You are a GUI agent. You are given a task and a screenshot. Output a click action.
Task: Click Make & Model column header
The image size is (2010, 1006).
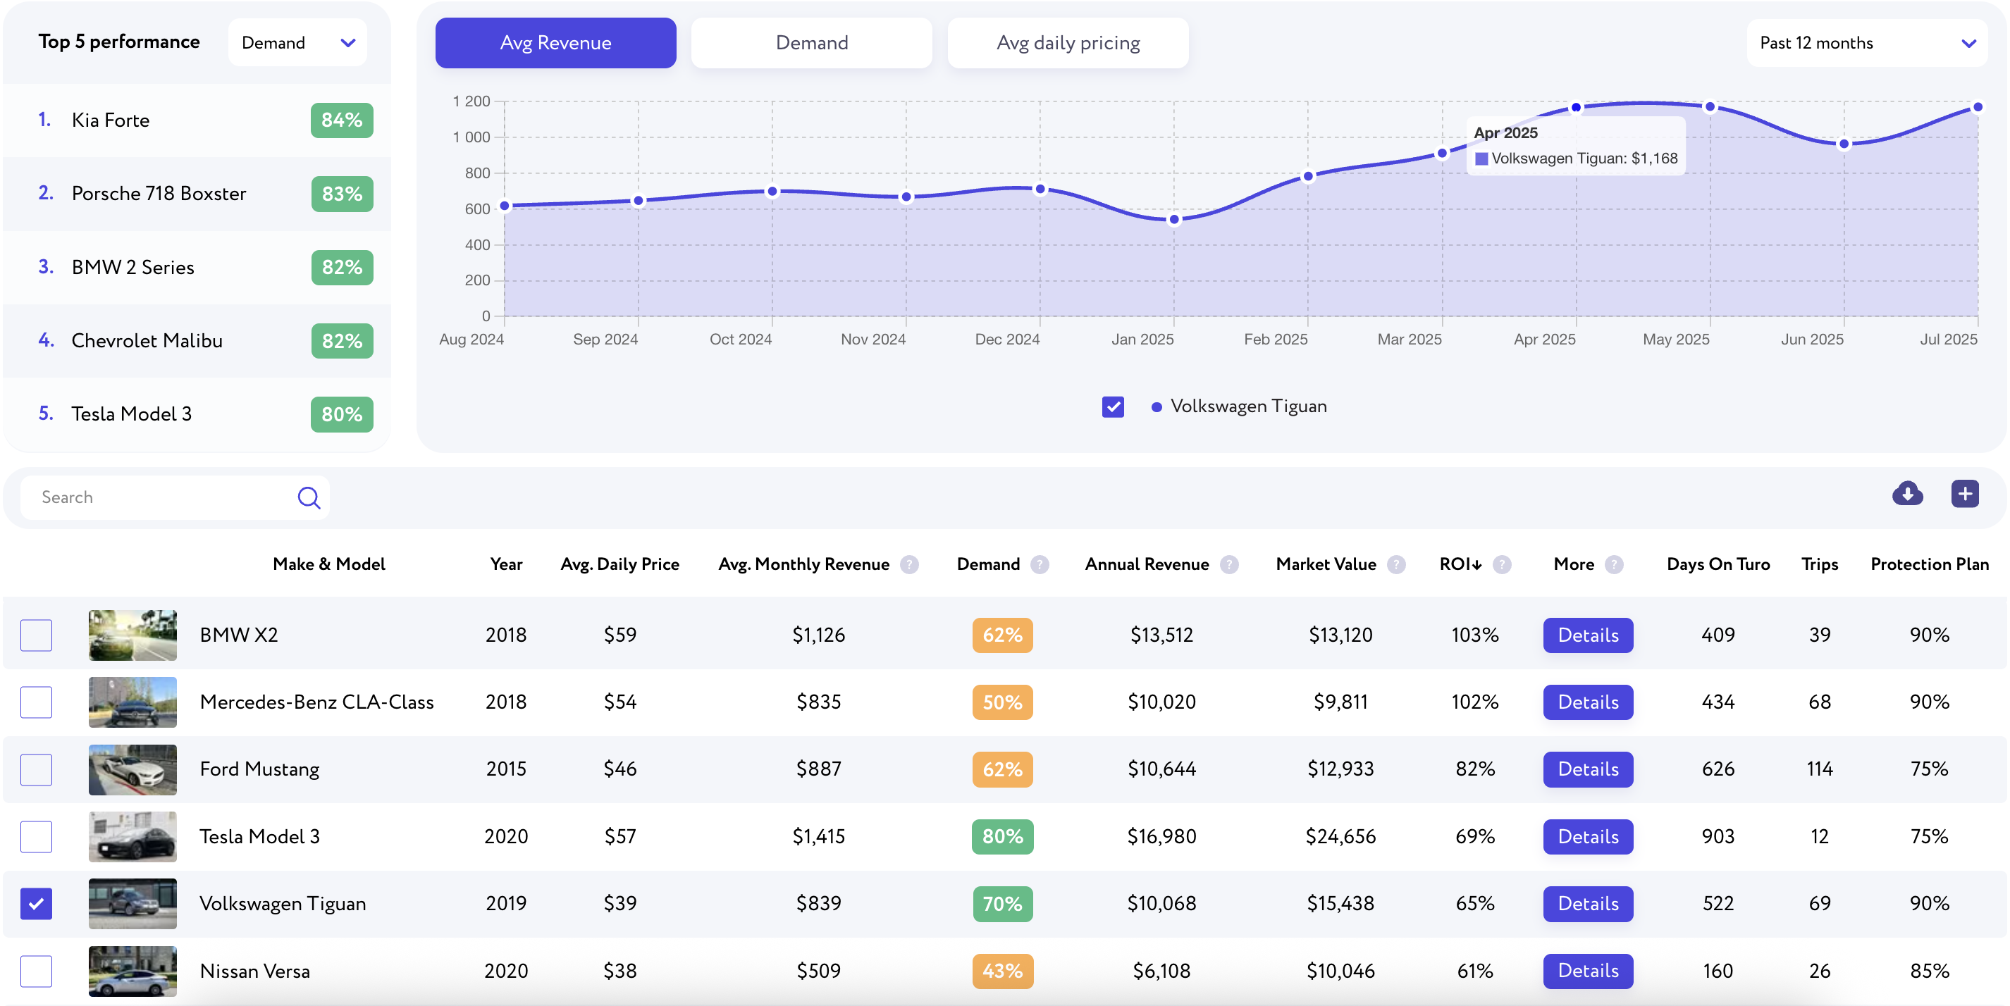(328, 564)
